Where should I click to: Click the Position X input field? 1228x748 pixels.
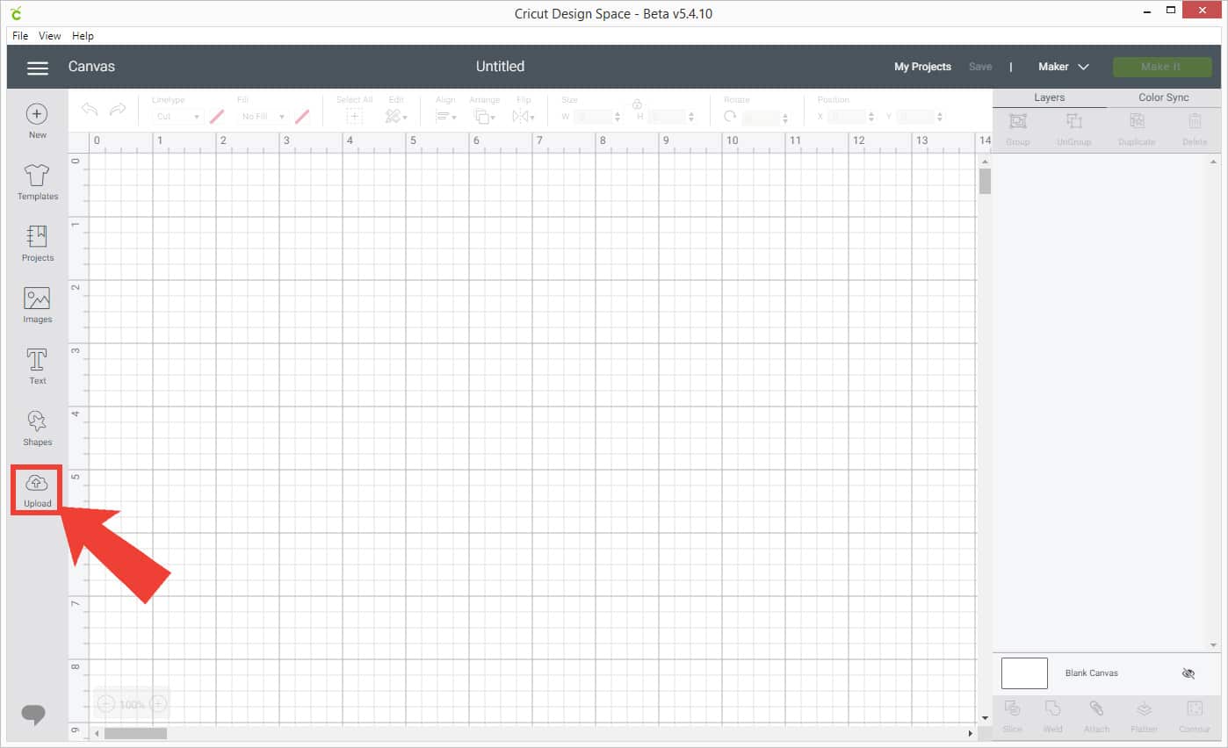tap(847, 116)
